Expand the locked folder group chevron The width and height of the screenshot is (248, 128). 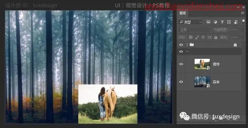click(x=187, y=45)
